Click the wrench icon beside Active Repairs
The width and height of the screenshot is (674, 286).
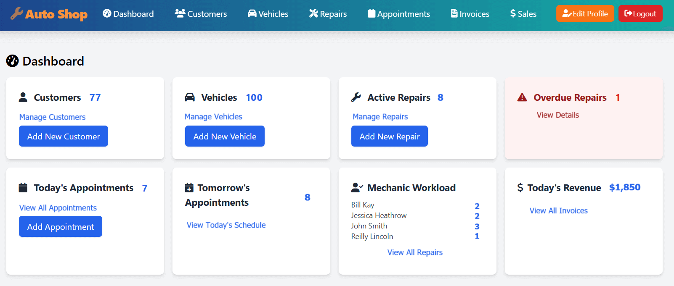356,97
